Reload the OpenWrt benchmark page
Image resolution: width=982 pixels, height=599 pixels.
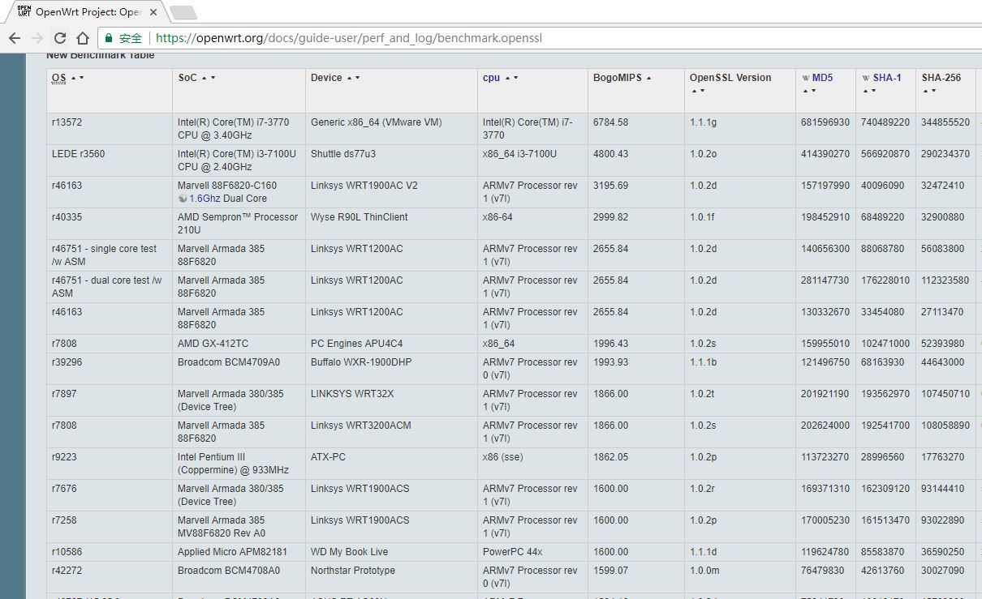60,38
